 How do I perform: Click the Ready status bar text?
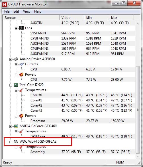pyautogui.click(x=7, y=162)
